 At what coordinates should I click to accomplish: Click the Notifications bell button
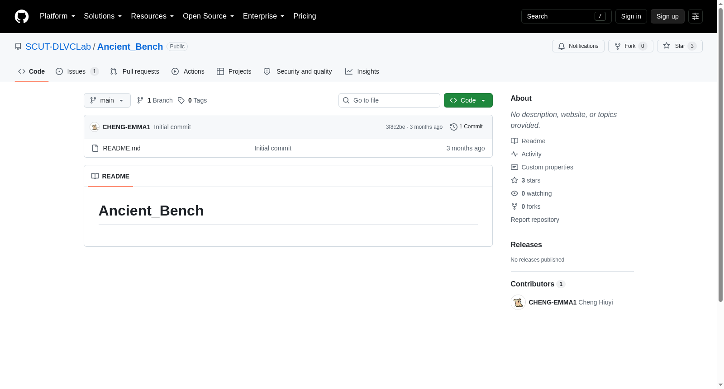click(x=578, y=46)
